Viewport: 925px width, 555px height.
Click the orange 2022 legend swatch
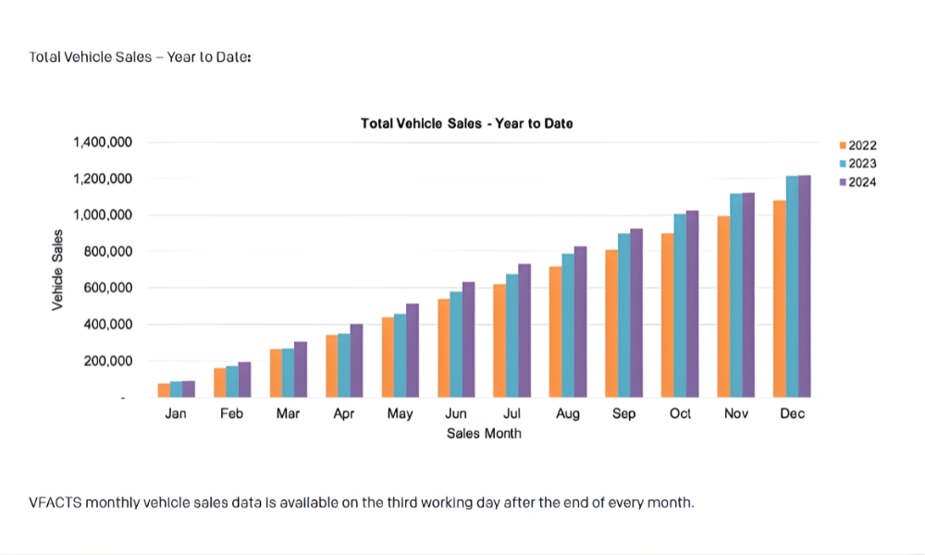843,145
